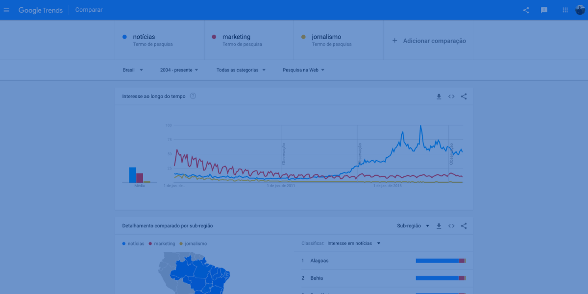Select Bahia from the sub-region list

tap(317, 278)
